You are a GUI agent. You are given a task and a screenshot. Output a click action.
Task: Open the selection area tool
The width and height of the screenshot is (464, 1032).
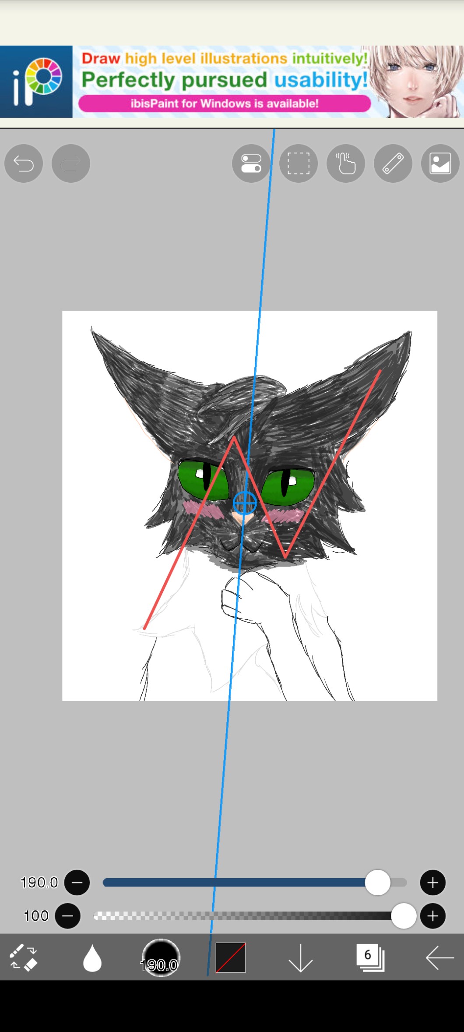click(x=299, y=163)
